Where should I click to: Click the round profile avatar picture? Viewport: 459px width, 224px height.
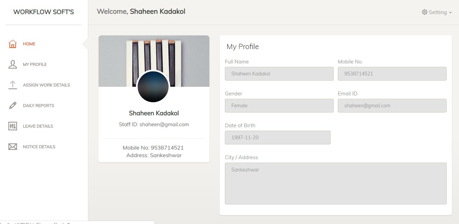153,87
